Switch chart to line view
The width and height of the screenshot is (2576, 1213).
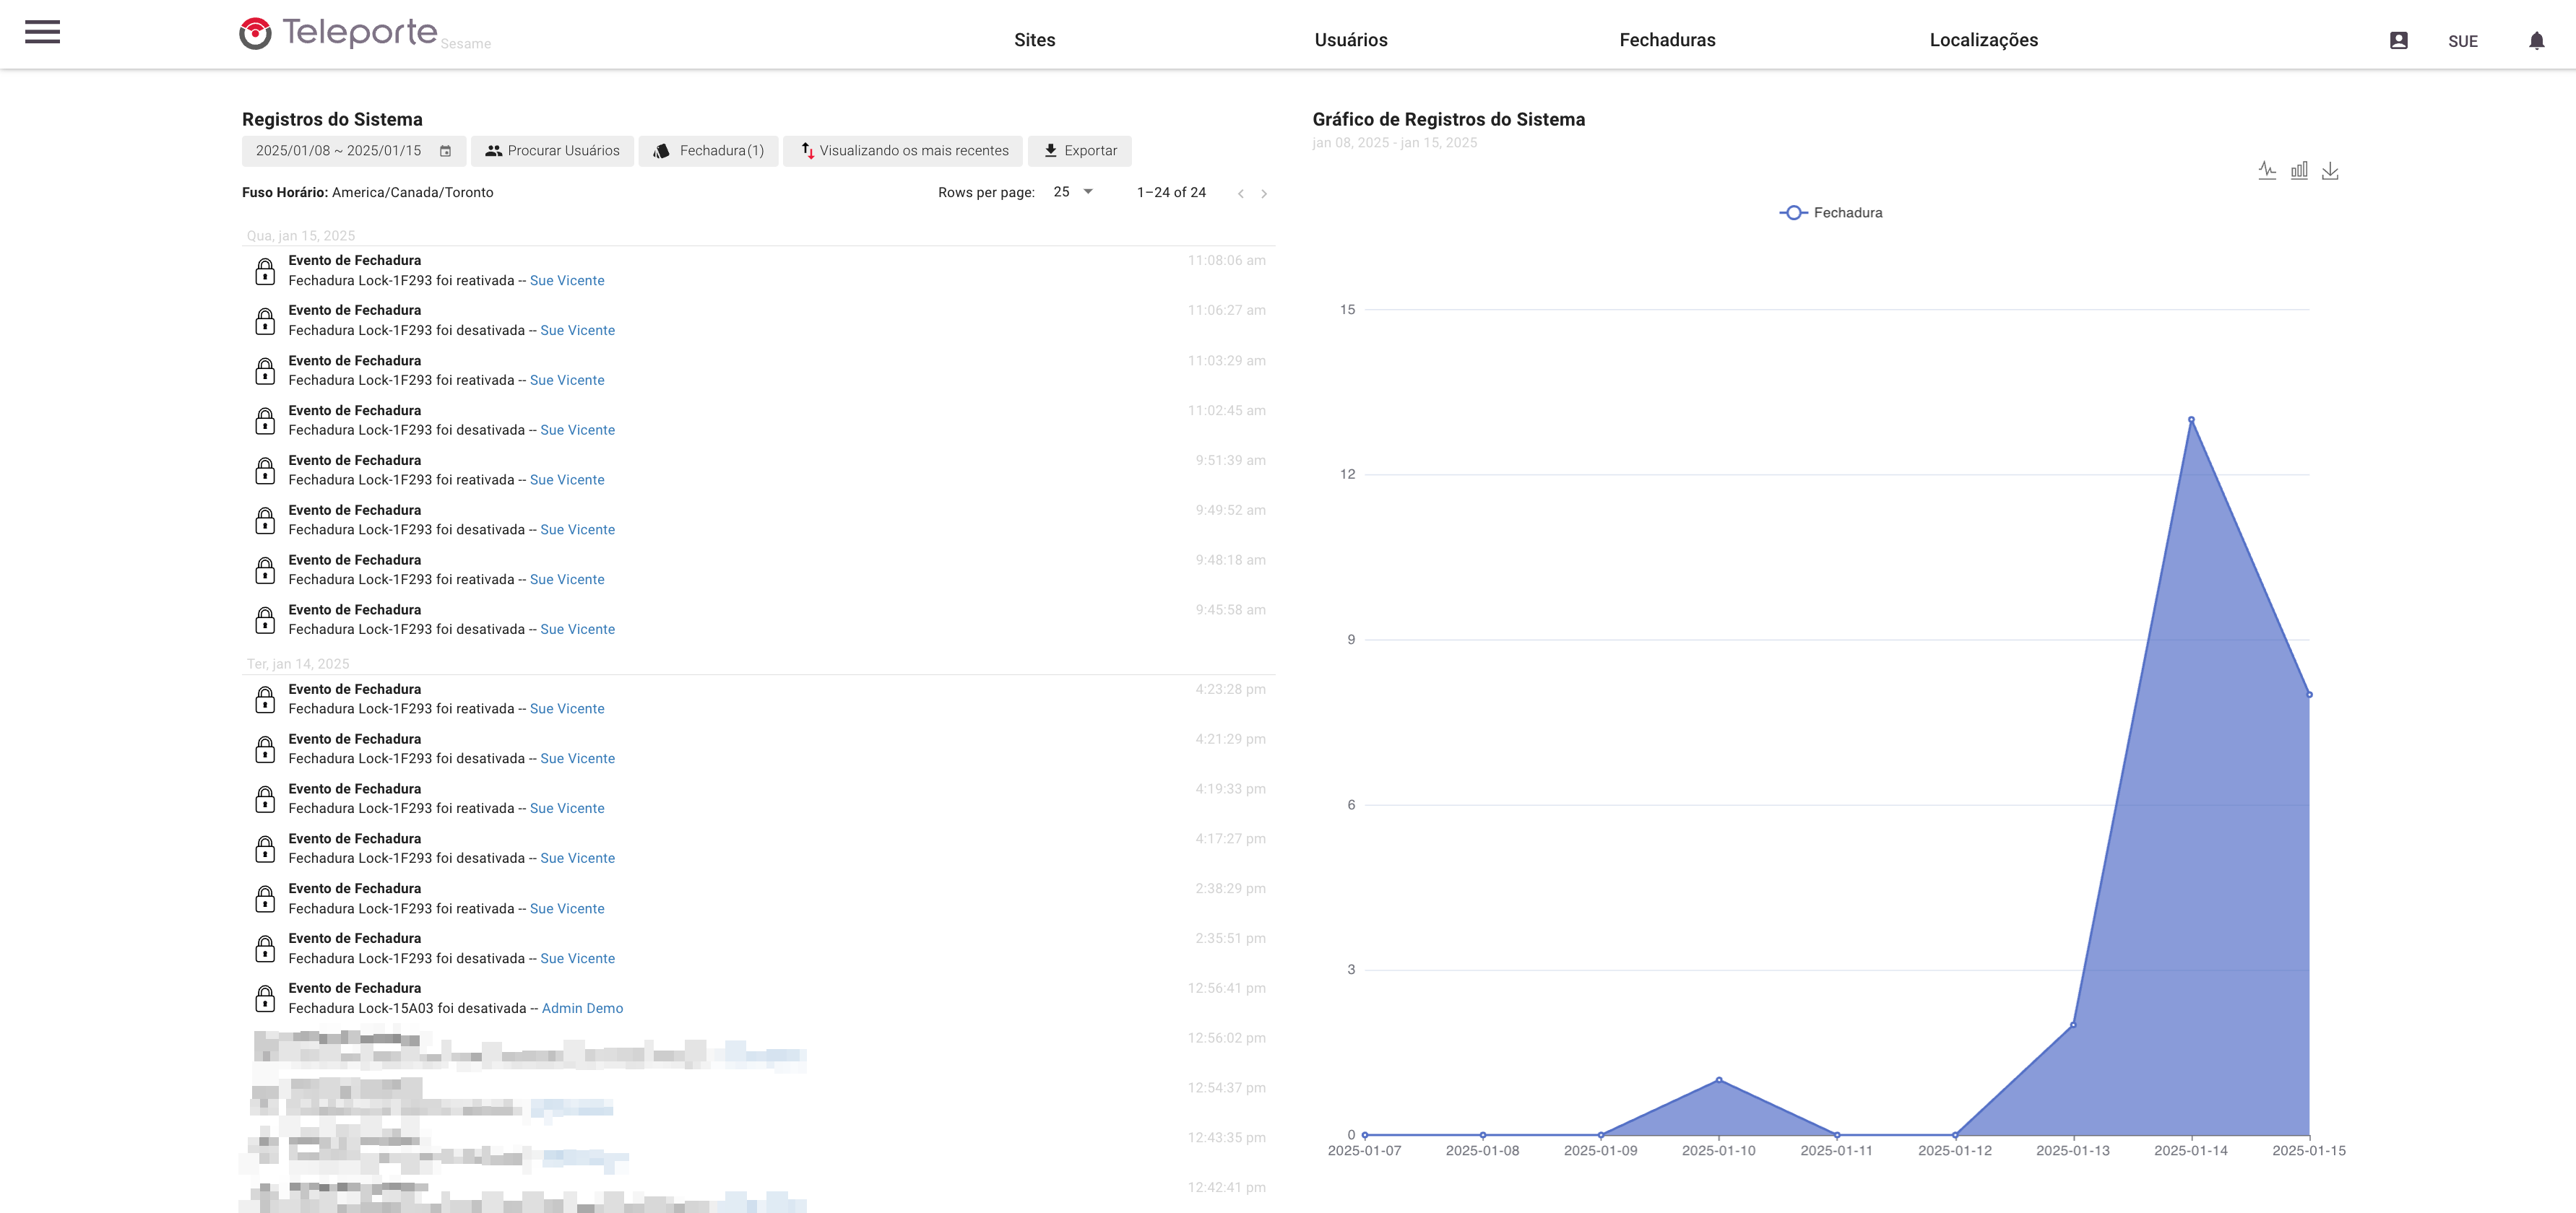click(2267, 171)
